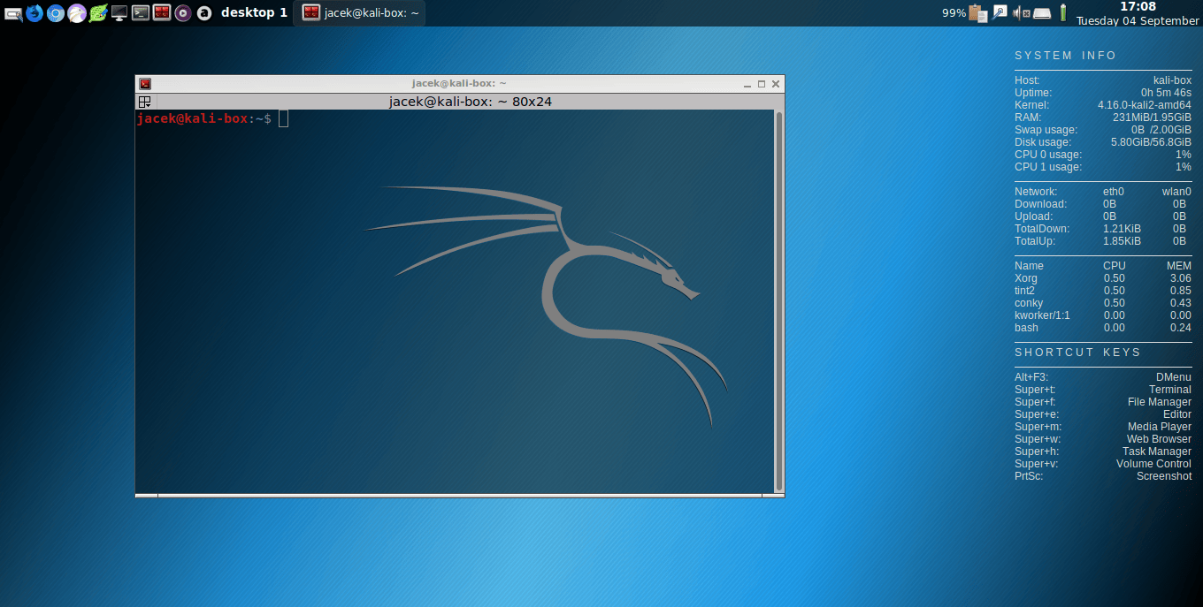Open the clipboard manager tray icon
Viewport: 1203px width, 607px height.
tap(977, 13)
